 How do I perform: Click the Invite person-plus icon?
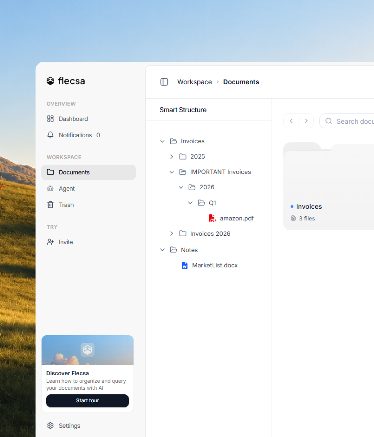pyautogui.click(x=50, y=242)
